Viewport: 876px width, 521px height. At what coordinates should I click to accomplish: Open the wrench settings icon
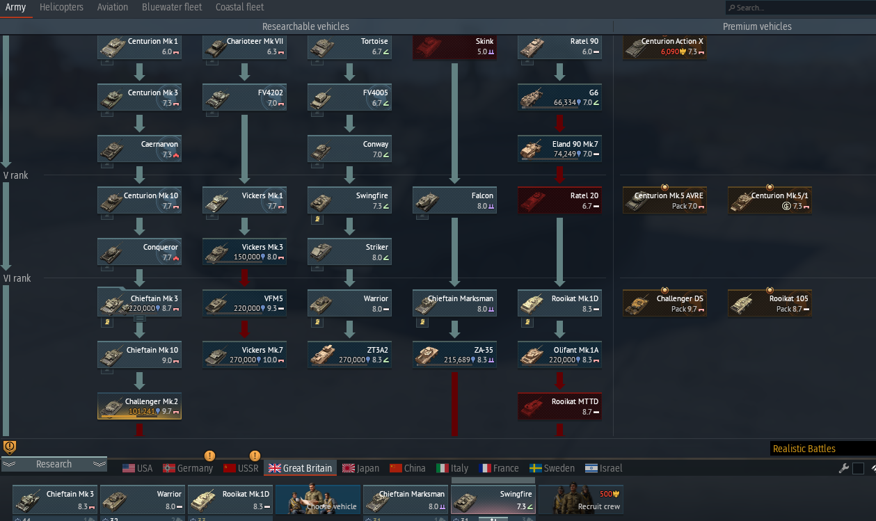pyautogui.click(x=843, y=468)
